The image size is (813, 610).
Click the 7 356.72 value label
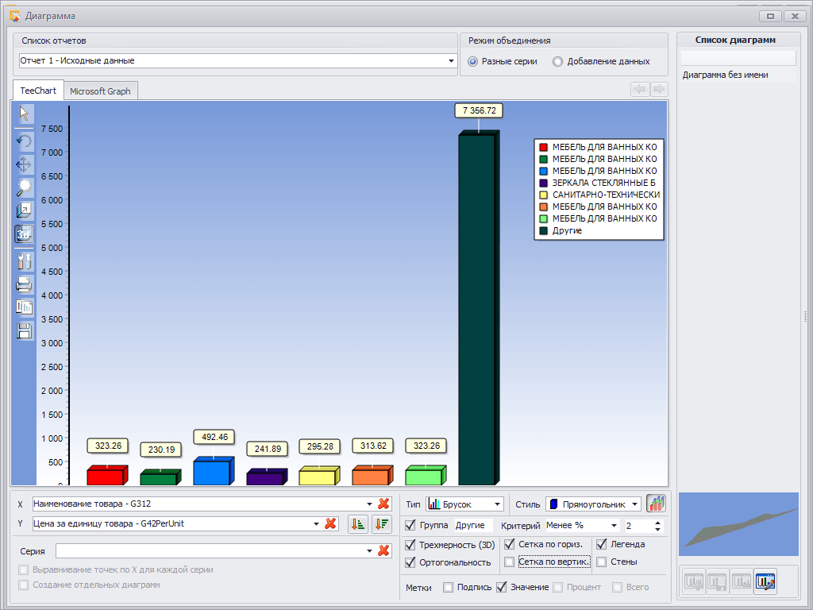479,110
